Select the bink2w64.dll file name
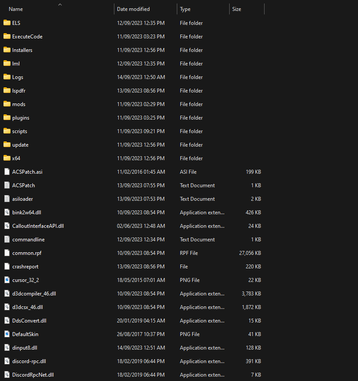This screenshot has width=358, height=381. [x=27, y=213]
